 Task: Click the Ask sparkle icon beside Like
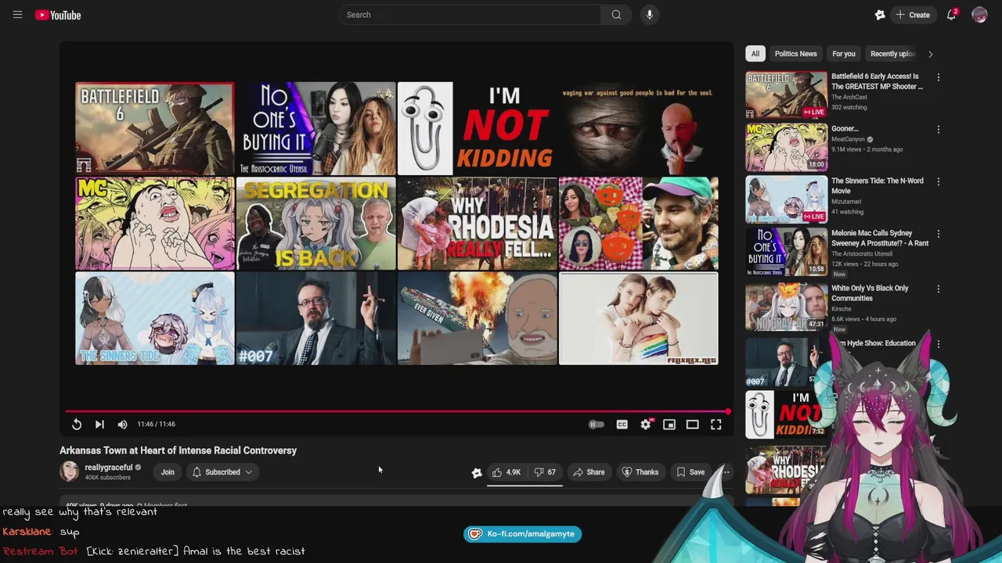[477, 472]
